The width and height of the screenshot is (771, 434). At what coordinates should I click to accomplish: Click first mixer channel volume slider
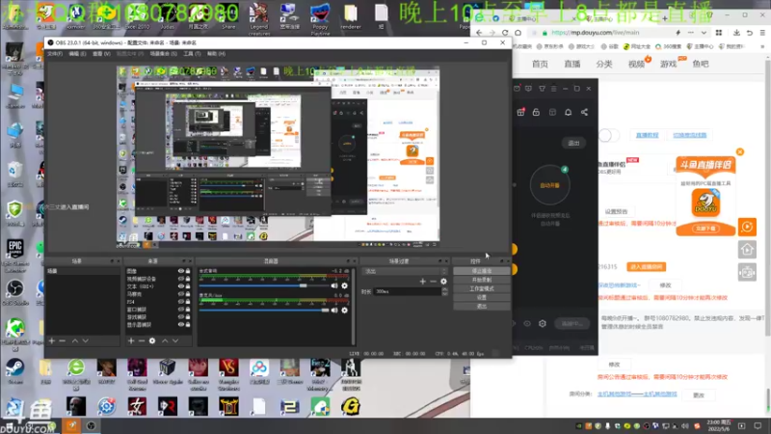tap(263, 285)
